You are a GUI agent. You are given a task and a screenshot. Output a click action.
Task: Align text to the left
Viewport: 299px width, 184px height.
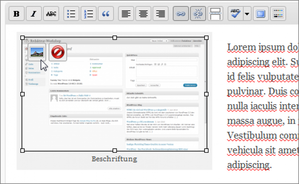[126, 14]
